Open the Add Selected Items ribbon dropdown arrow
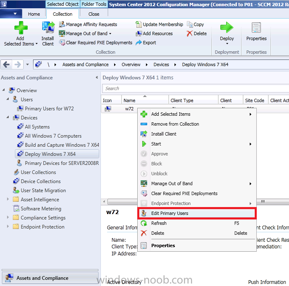The image size is (289, 286). tap(36, 44)
